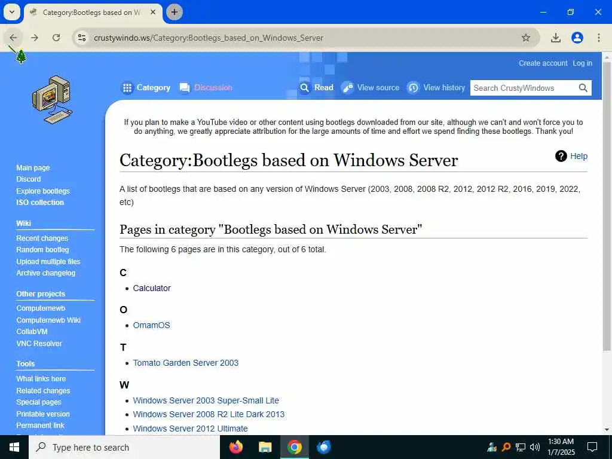Click the CrustyWindows computer logo
Viewport: 612px width, 459px height.
click(53, 100)
